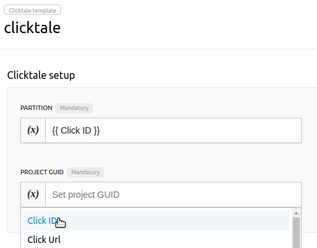Click the Mandatory badge beside PARTITION

tap(74, 108)
